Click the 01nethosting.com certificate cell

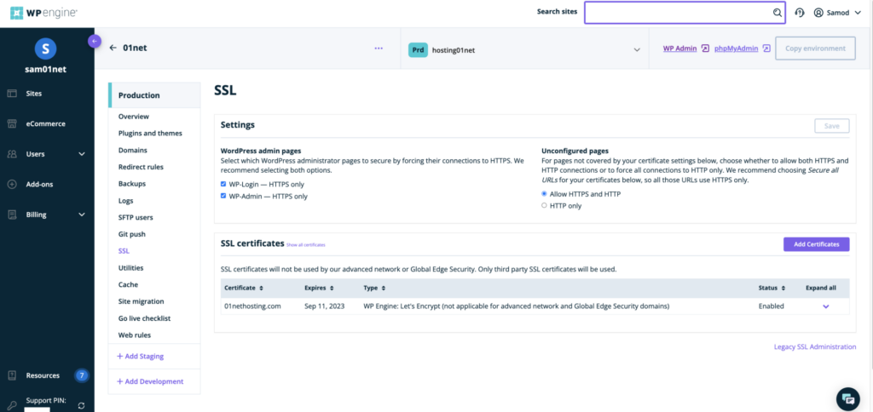pyautogui.click(x=252, y=306)
